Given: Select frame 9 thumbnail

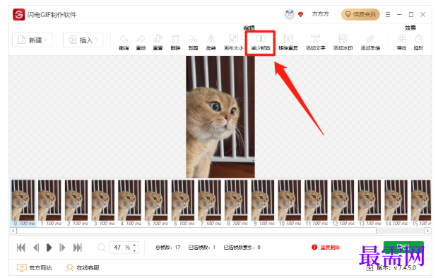Looking at the screenshot, I should (263, 200).
